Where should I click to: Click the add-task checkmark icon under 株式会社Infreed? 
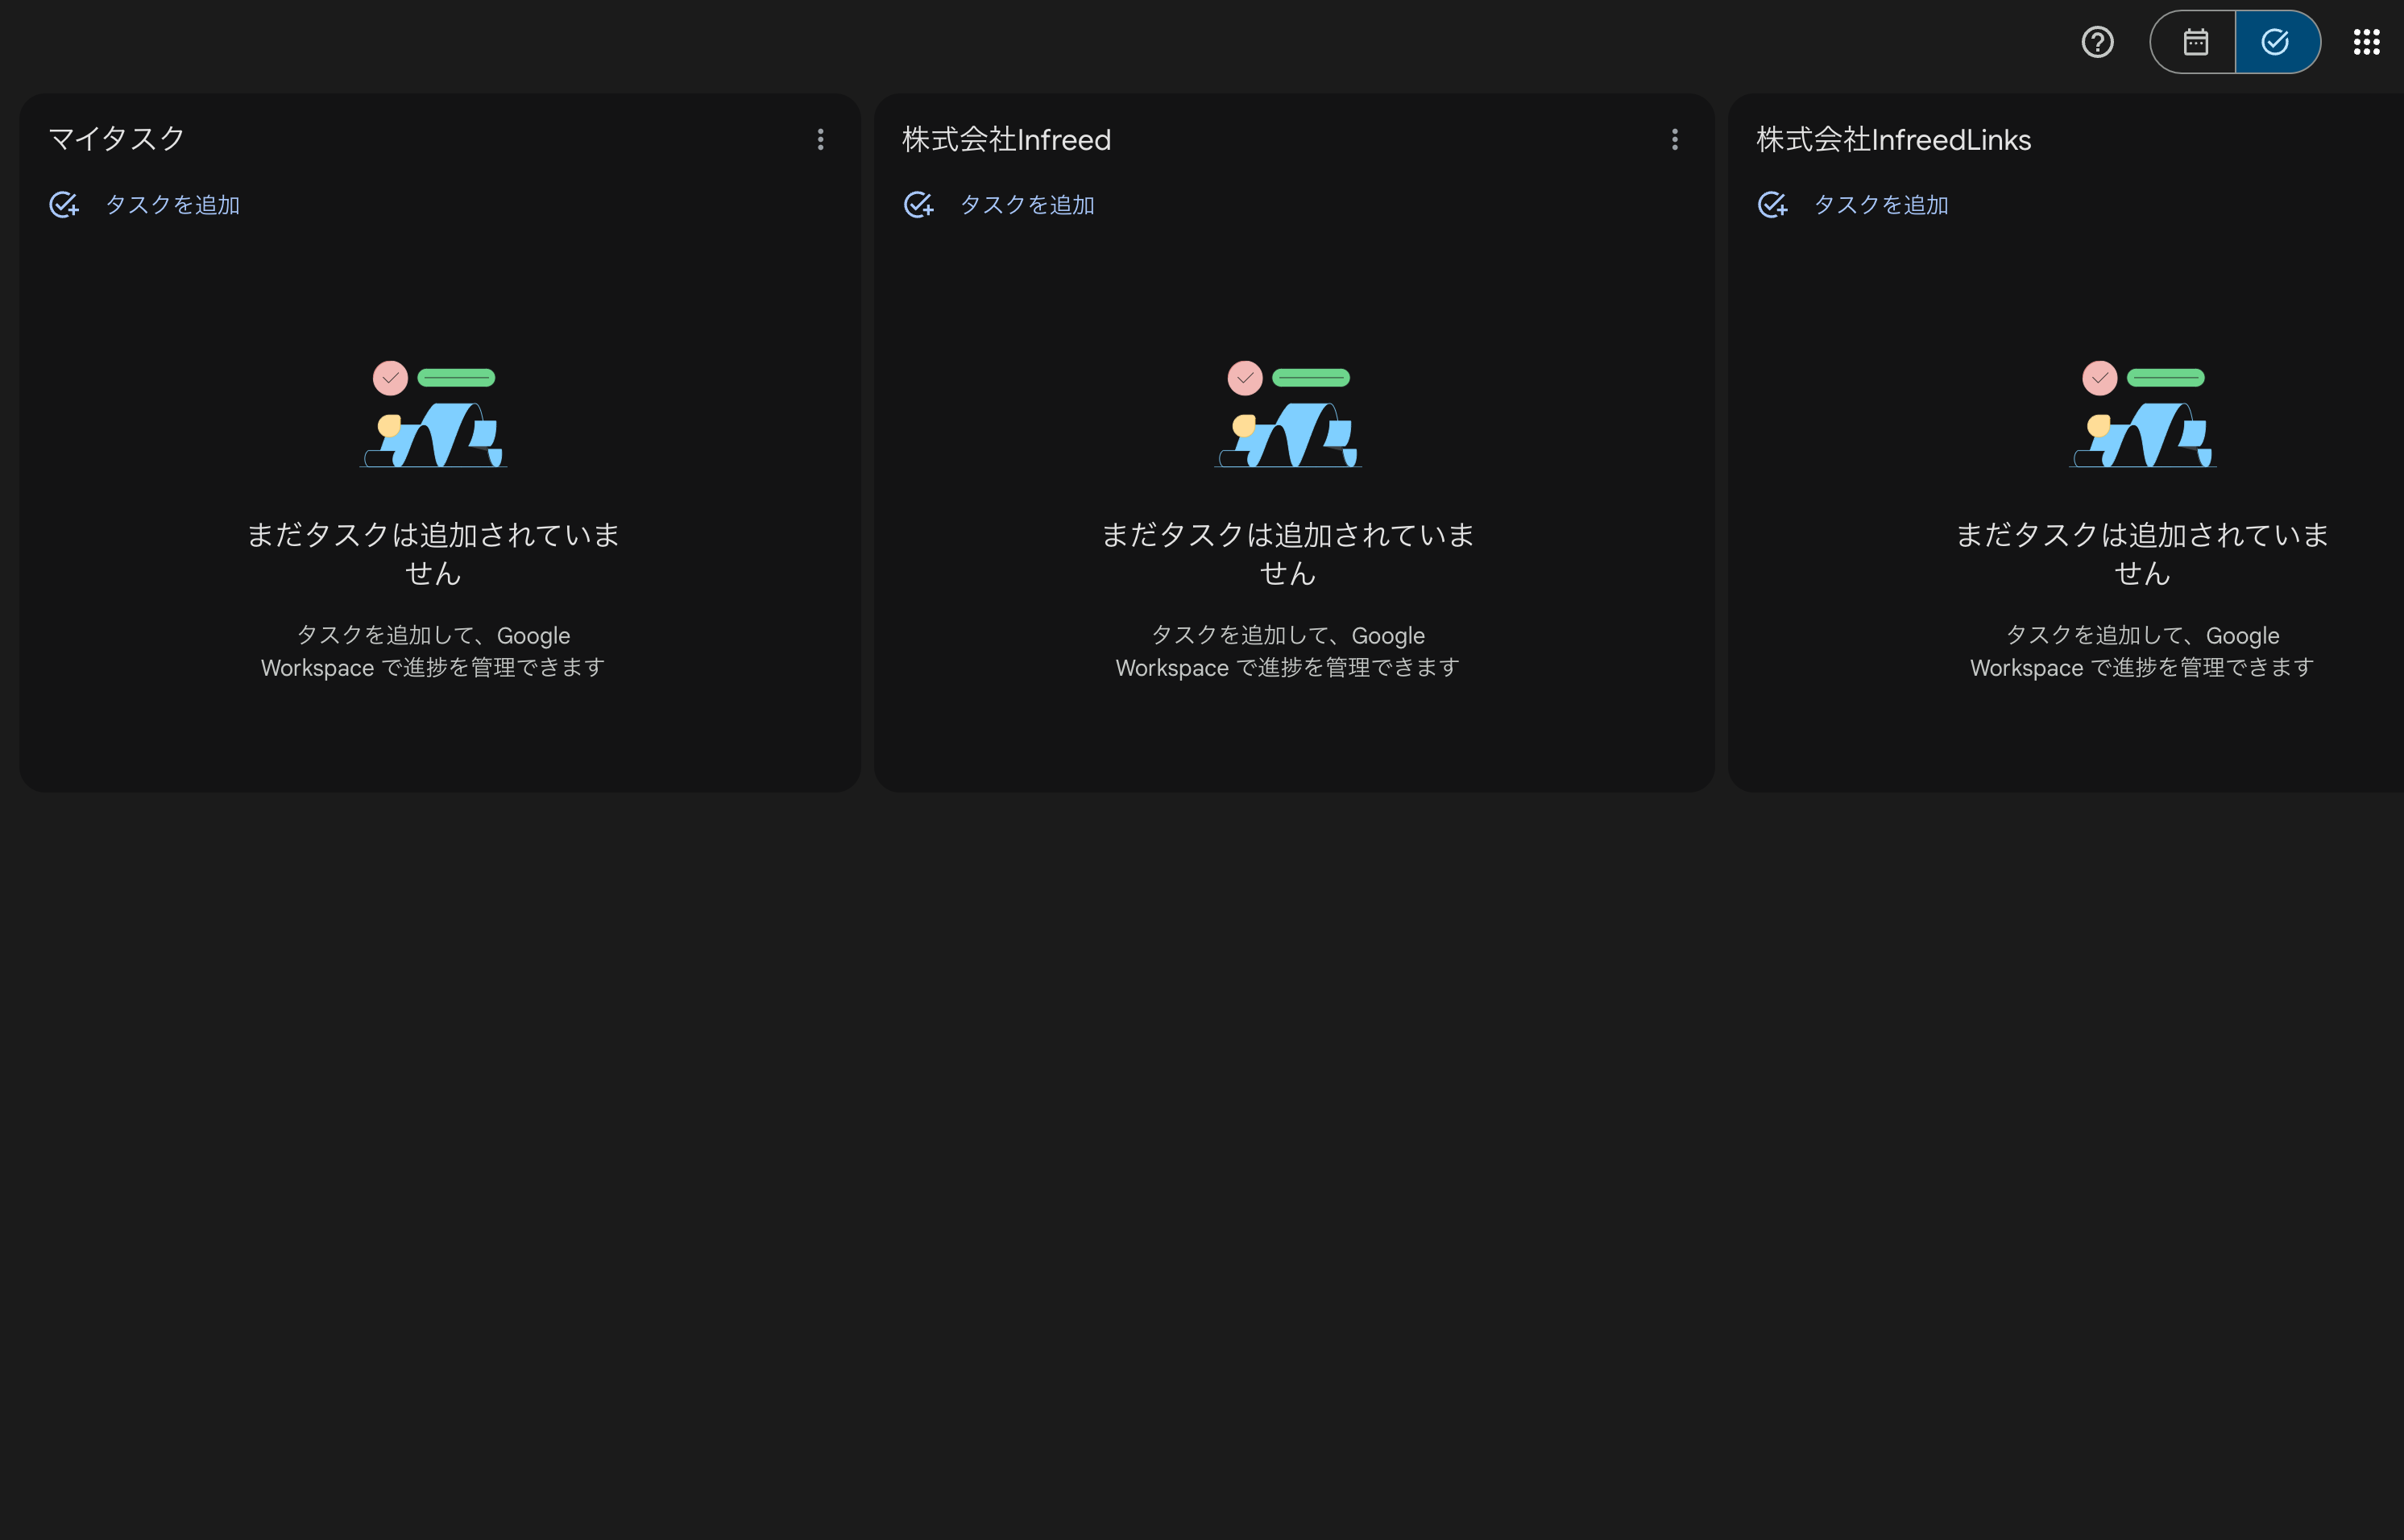coord(919,205)
